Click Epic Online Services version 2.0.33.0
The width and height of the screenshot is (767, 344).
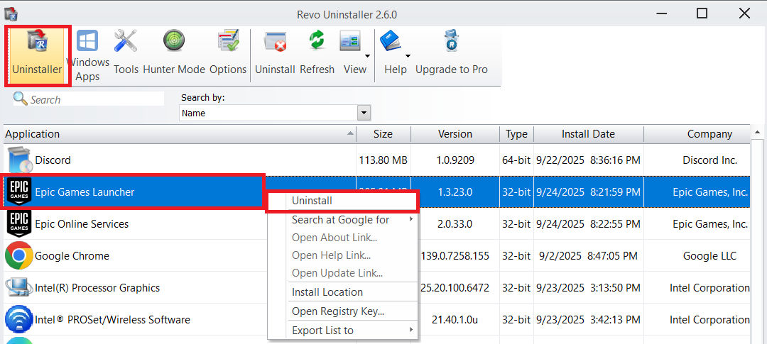[x=455, y=224]
